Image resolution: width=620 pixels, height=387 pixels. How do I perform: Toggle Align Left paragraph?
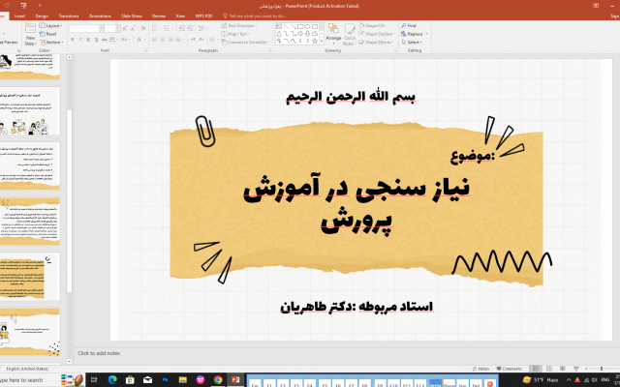click(154, 40)
